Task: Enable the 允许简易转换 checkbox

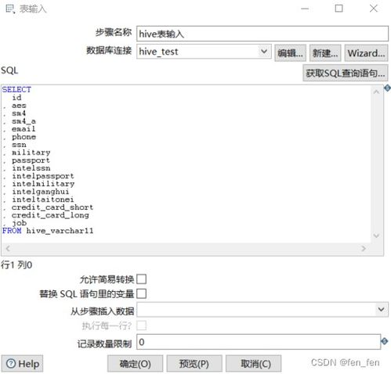Action: [141, 279]
